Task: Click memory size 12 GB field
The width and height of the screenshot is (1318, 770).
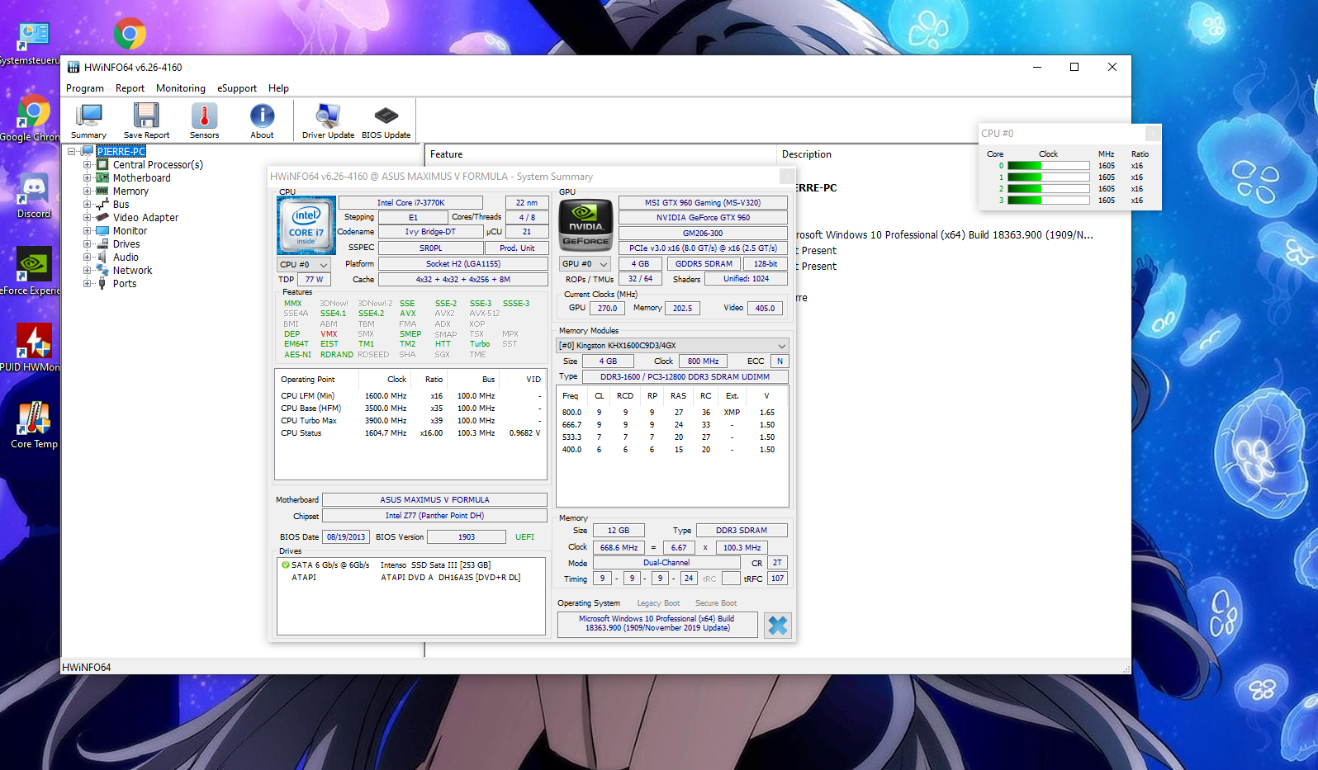Action: [618, 531]
